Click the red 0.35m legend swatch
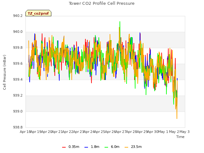204x153 pixels. tap(64, 147)
